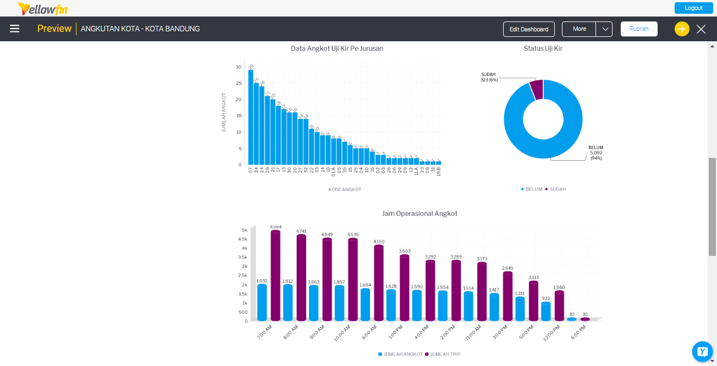Image resolution: width=717 pixels, height=366 pixels.
Task: Open the Yellowfin chat assistant icon
Action: pyautogui.click(x=702, y=352)
